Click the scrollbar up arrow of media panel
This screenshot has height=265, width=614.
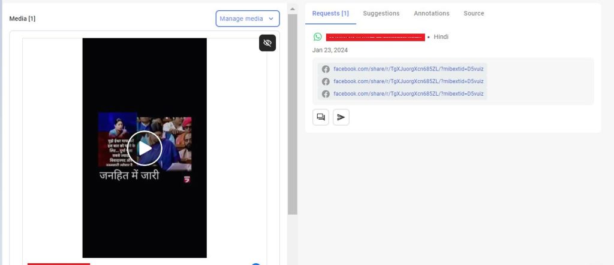coord(293,9)
